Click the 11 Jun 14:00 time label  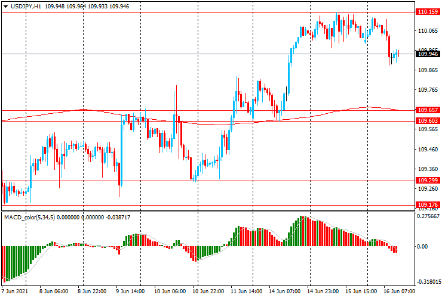click(246, 291)
